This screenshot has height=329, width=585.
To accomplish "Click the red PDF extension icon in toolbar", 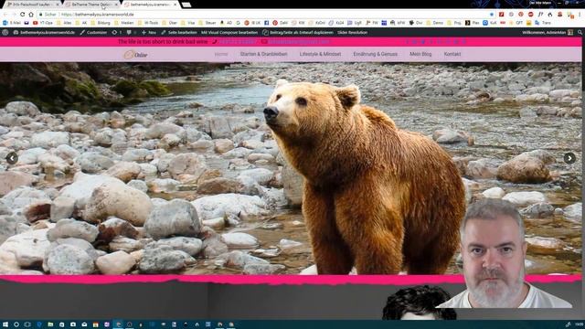I will coord(502,15).
